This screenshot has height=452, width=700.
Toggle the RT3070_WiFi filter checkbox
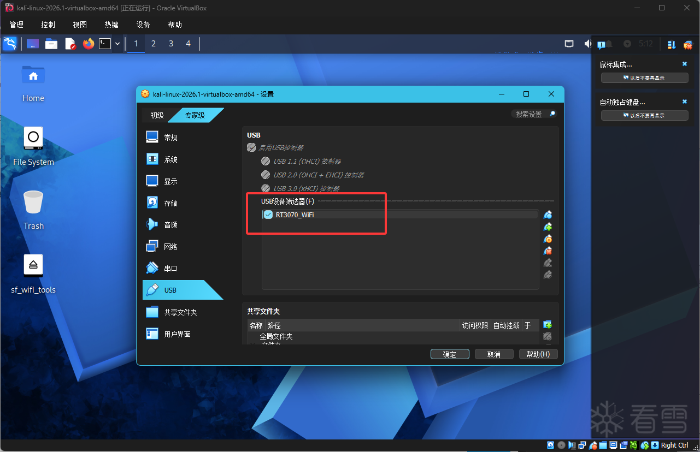268,215
